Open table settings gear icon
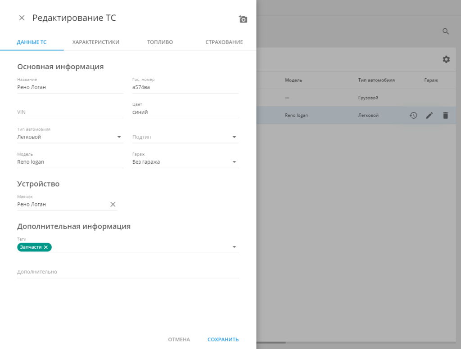This screenshot has height=349, width=461. click(446, 59)
